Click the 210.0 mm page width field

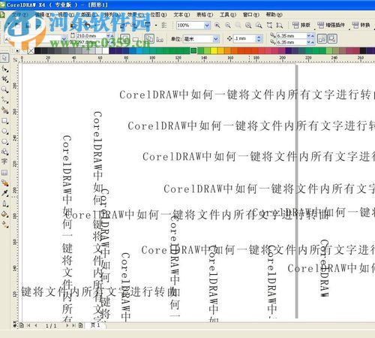pyautogui.click(x=91, y=36)
